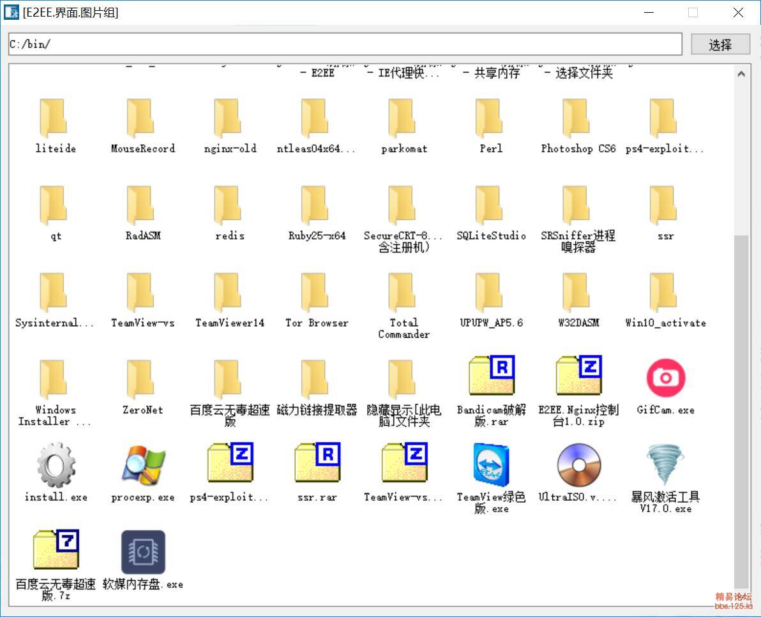Click the 暴风激活工具 tornado icon
Viewport: 761px width, 617px height.
click(665, 465)
